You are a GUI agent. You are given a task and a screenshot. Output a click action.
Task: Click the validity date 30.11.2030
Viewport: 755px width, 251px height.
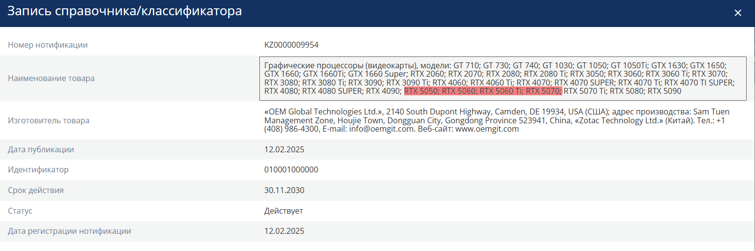click(x=284, y=190)
